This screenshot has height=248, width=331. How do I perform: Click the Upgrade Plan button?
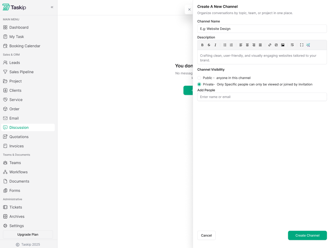[28, 235]
